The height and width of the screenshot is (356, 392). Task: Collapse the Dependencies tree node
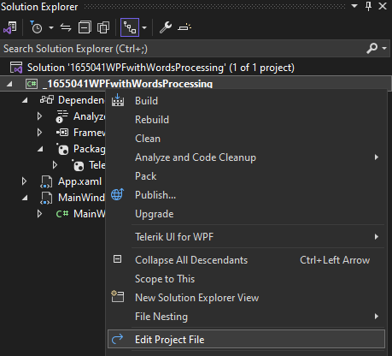point(25,100)
